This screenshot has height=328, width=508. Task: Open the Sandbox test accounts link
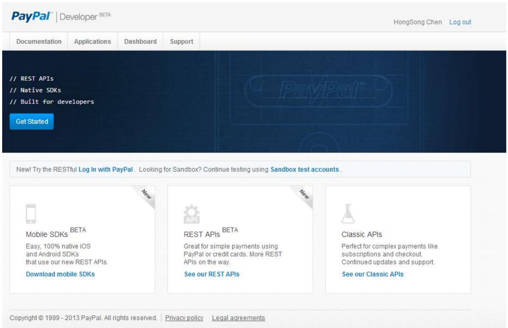click(305, 170)
